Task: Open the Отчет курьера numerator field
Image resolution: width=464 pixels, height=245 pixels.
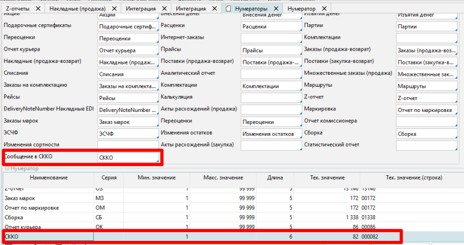Action: (127, 50)
